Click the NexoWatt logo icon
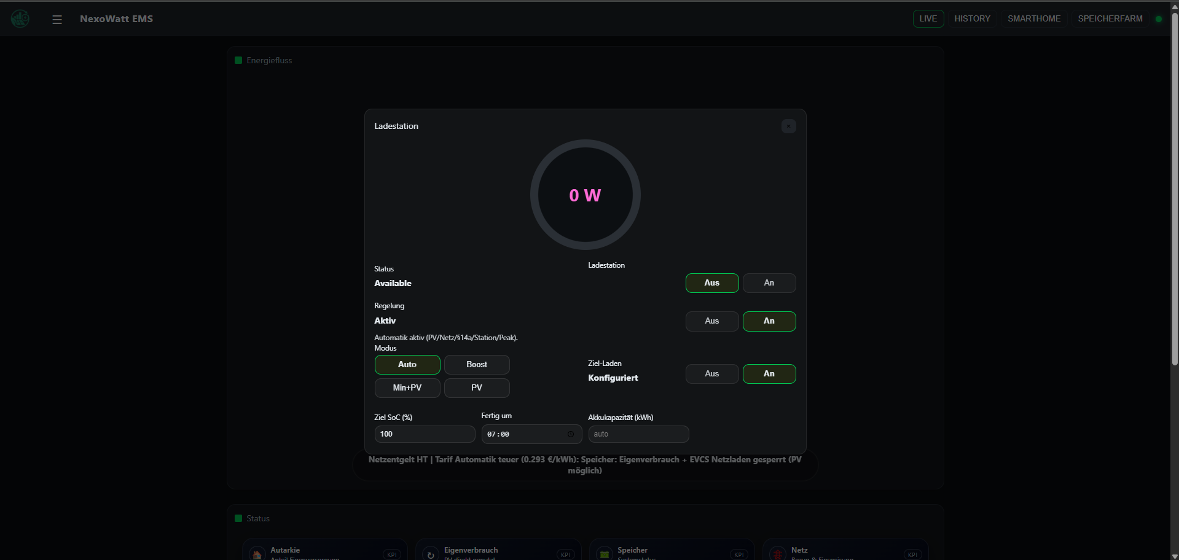Image resolution: width=1179 pixels, height=560 pixels. point(20,19)
